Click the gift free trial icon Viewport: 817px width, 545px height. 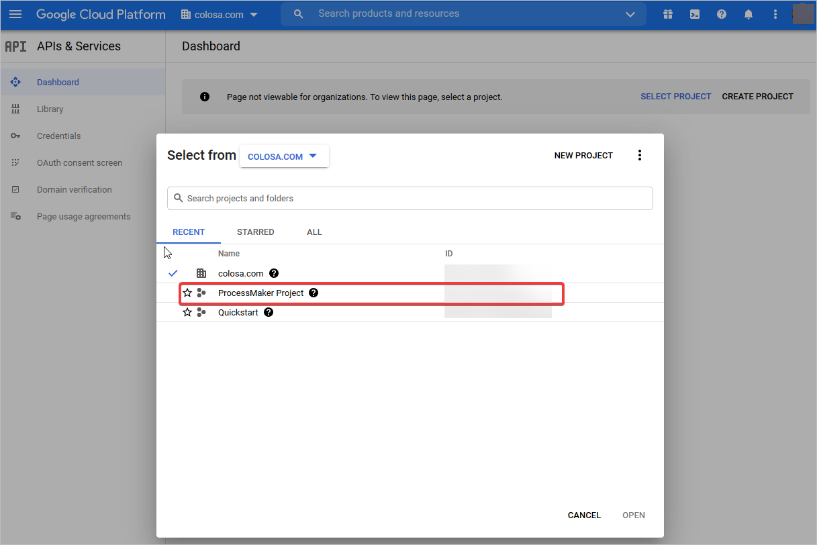667,14
